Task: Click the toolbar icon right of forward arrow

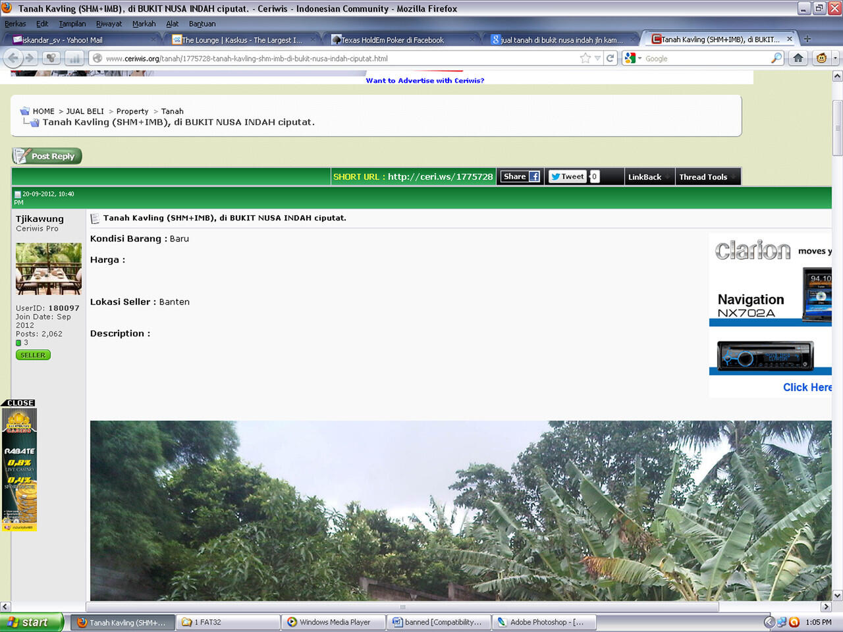Action: (51, 58)
